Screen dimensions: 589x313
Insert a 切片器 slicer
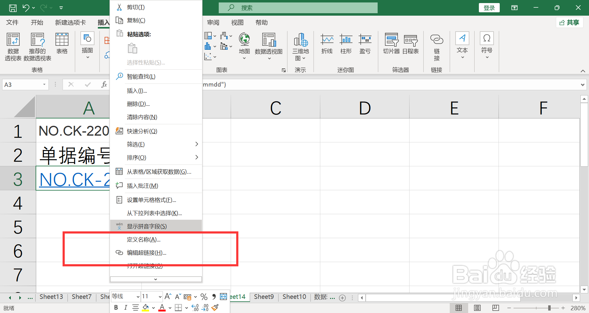tap(391, 43)
